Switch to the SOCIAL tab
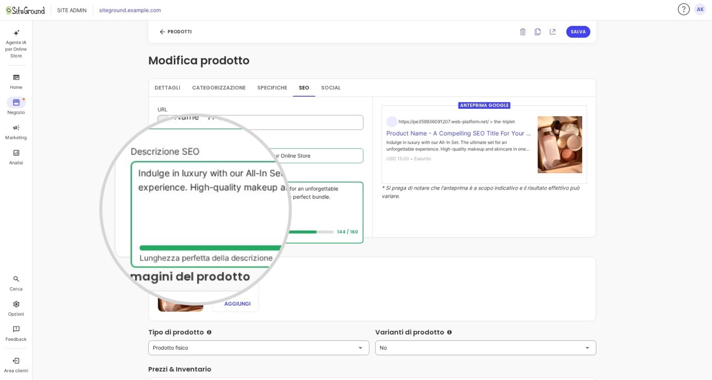The height and width of the screenshot is (380, 712). coord(331,88)
